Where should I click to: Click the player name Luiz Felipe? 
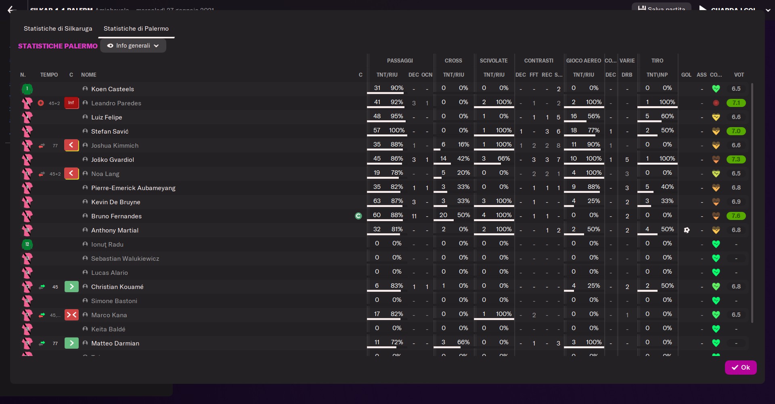pos(107,117)
